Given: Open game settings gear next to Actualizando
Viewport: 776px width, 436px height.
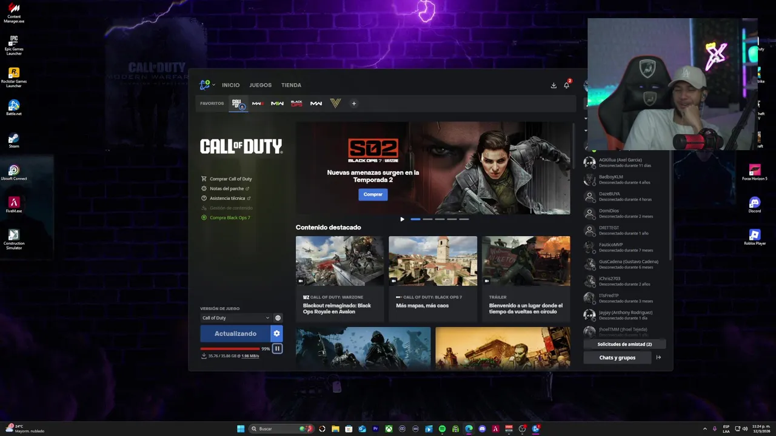Looking at the screenshot, I should [276, 334].
